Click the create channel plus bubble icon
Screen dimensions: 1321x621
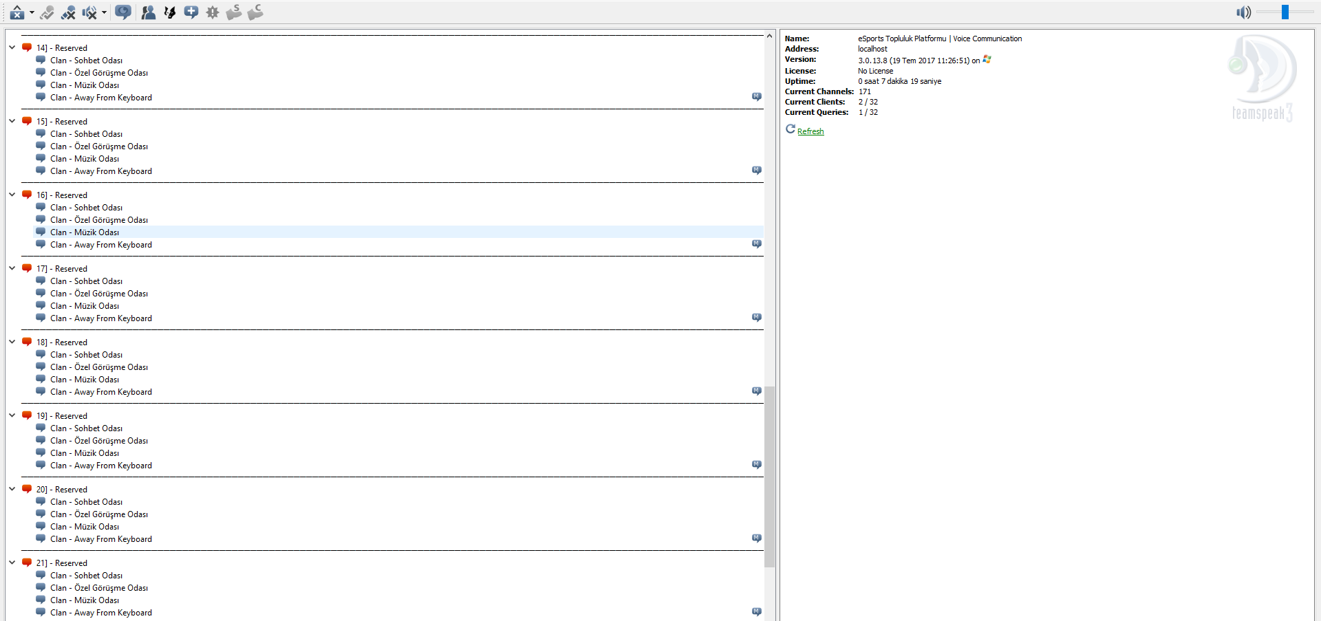pos(191,12)
